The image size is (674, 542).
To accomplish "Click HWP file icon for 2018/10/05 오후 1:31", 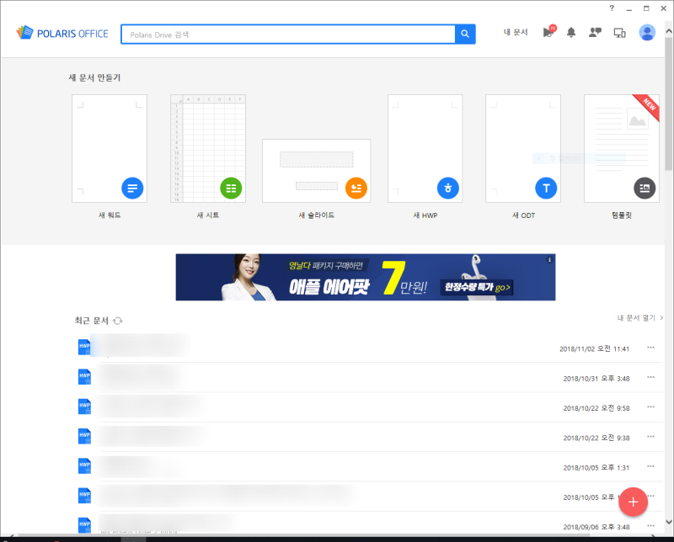I will (84, 465).
